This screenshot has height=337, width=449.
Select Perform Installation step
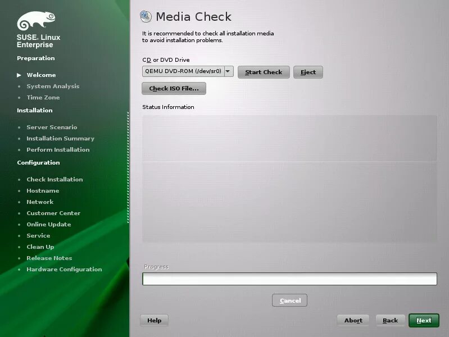58,150
